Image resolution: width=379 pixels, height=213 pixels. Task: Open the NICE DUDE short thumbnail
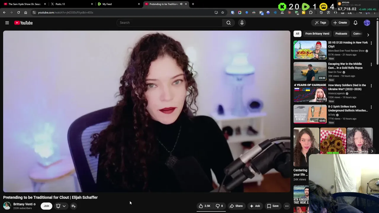click(333, 141)
